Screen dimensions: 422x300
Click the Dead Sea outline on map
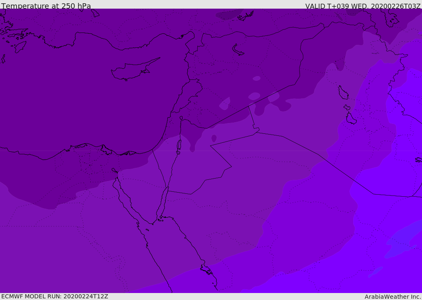(179, 147)
